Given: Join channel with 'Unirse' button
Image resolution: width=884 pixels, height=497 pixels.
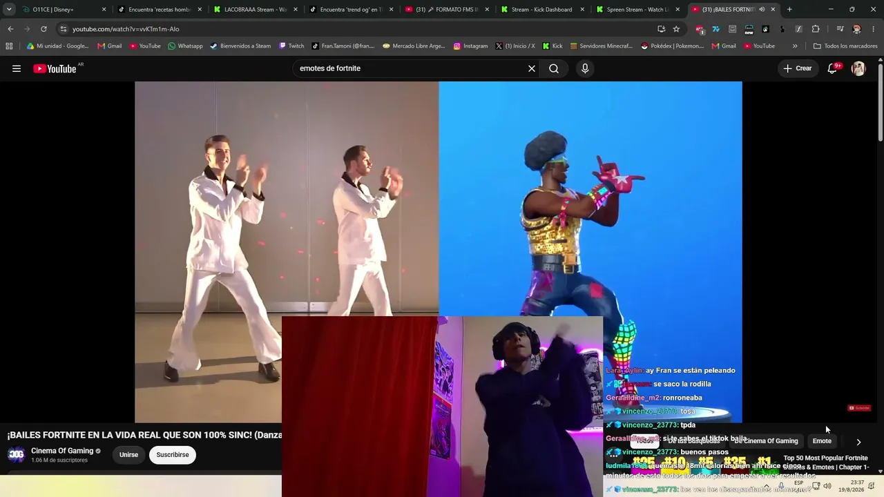Looking at the screenshot, I should coord(128,455).
